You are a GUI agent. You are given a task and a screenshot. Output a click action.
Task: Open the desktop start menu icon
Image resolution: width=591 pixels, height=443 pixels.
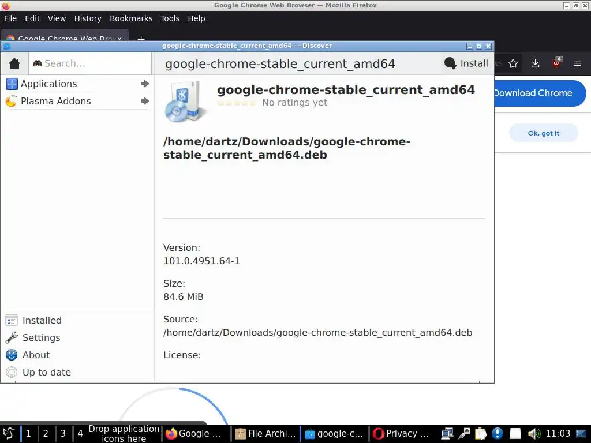(8, 433)
